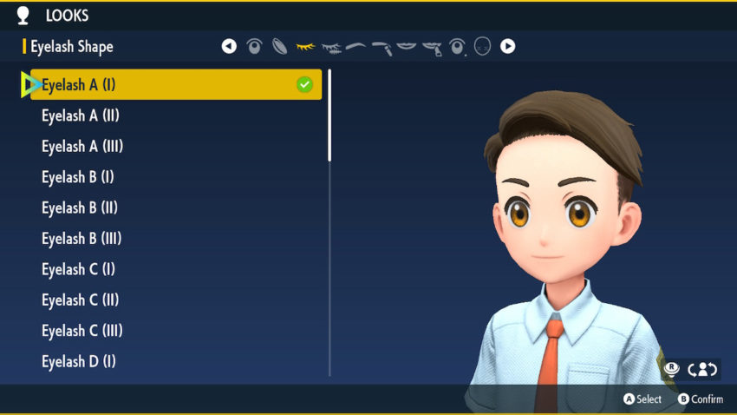Open the eyebrow shape category icon
The height and width of the screenshot is (415, 737).
tap(355, 46)
